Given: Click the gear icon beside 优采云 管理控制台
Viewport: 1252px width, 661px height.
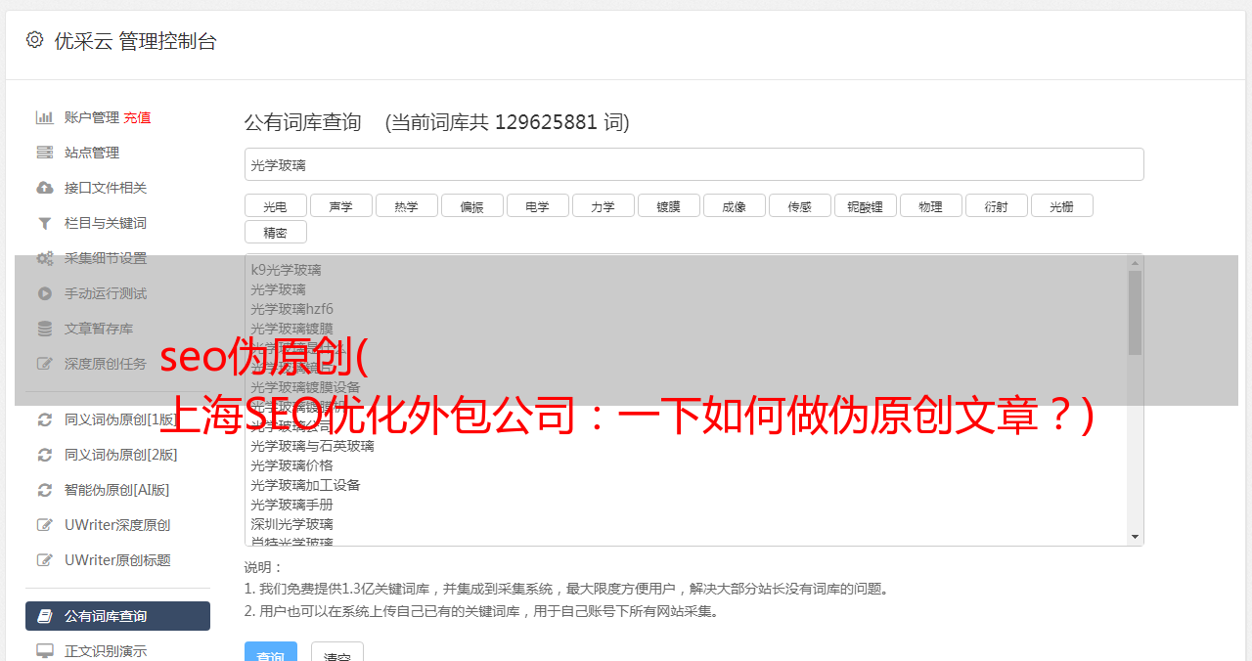Looking at the screenshot, I should click(x=35, y=40).
